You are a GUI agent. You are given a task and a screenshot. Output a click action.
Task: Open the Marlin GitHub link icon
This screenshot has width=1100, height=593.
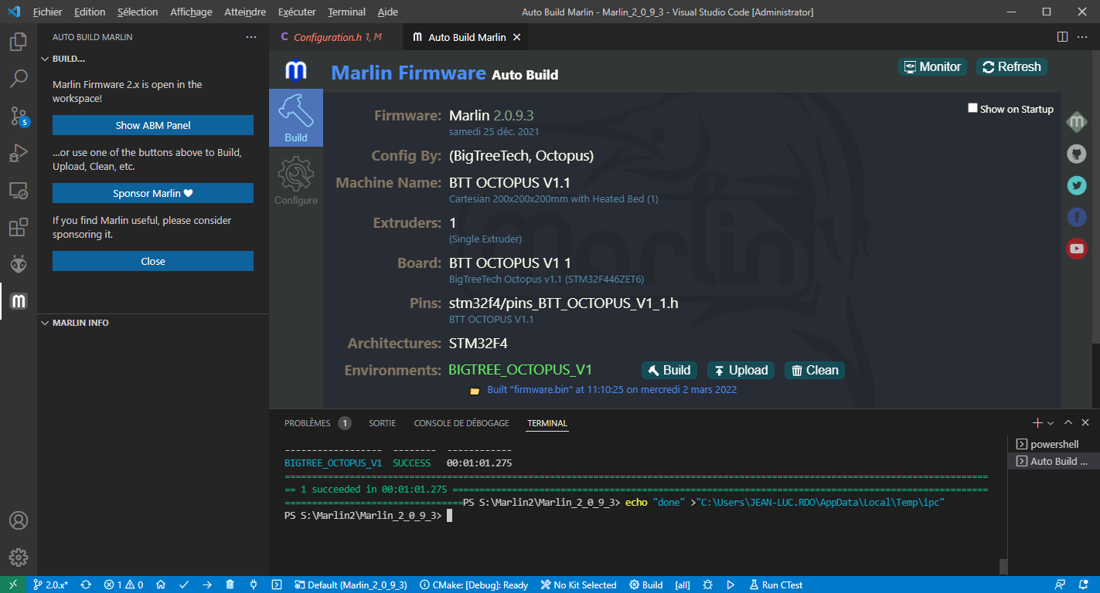tap(1076, 154)
